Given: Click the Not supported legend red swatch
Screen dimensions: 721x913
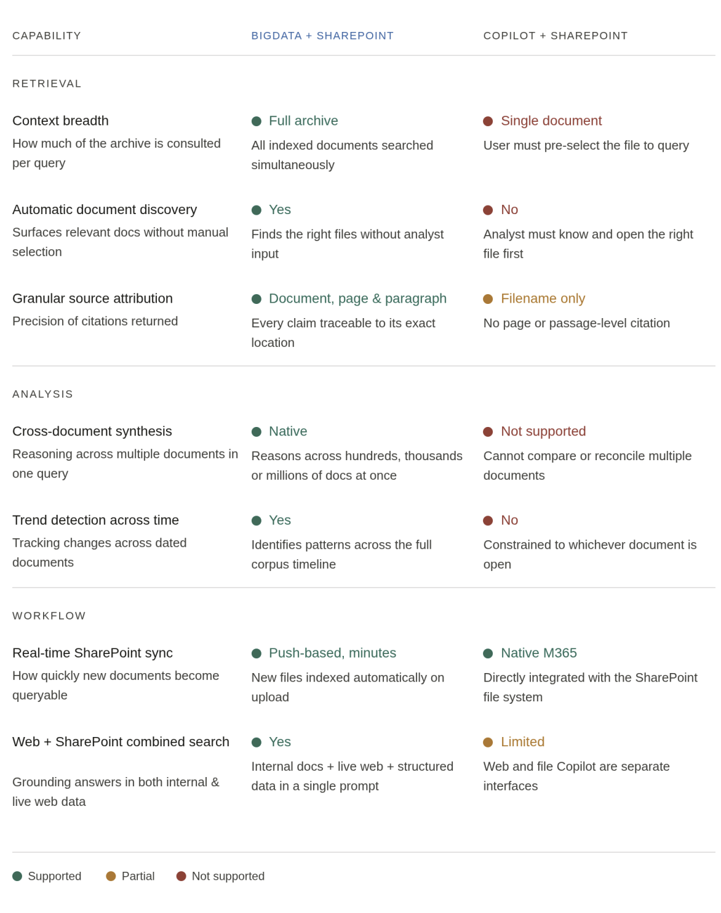Looking at the screenshot, I should click(x=181, y=876).
